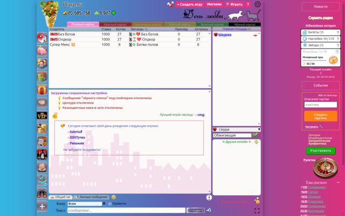Select the Красный корпус tab
This screenshot has height=216, width=345.
115,24
